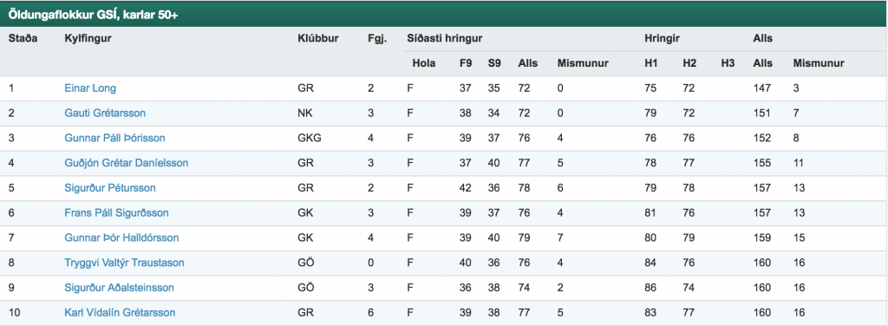Click Sigurður Aðalsteinsson's name
The height and width of the screenshot is (326, 888).
click(119, 288)
